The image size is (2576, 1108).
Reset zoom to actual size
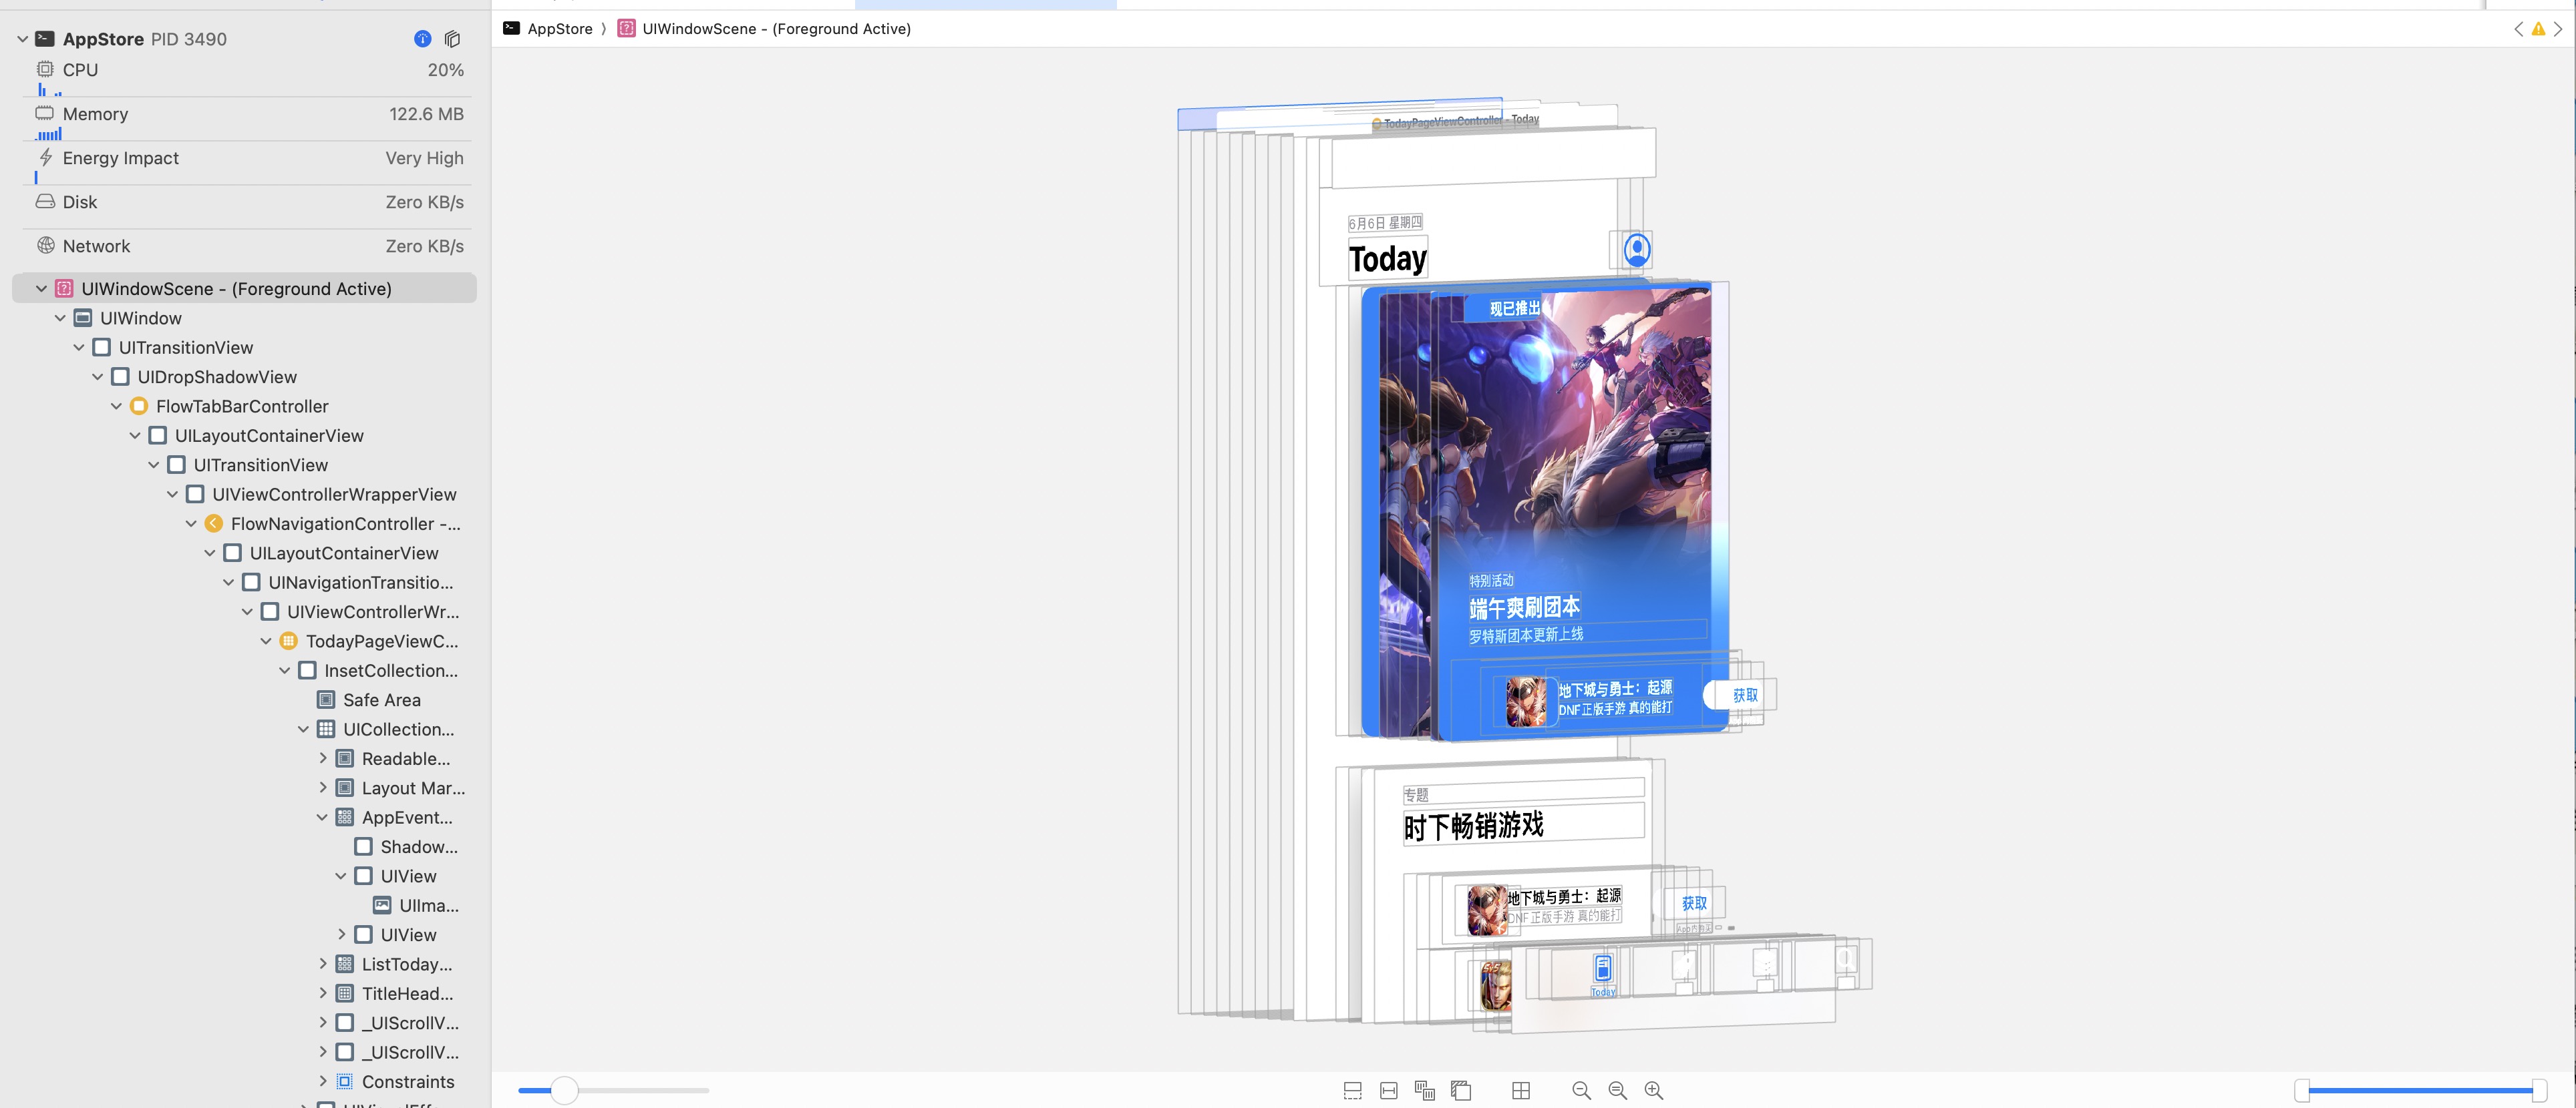[x=1617, y=1090]
